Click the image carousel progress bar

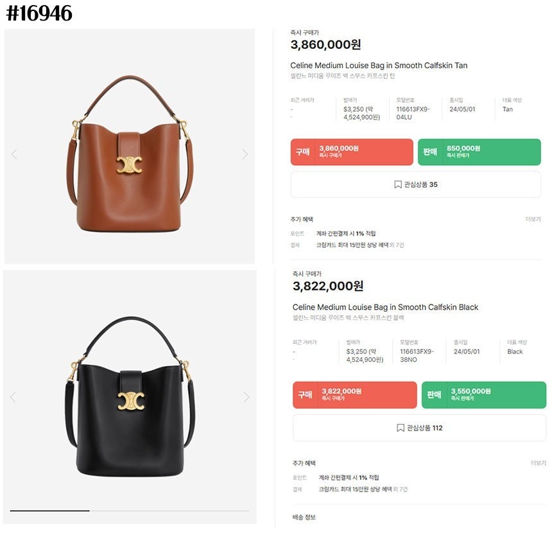click(130, 511)
